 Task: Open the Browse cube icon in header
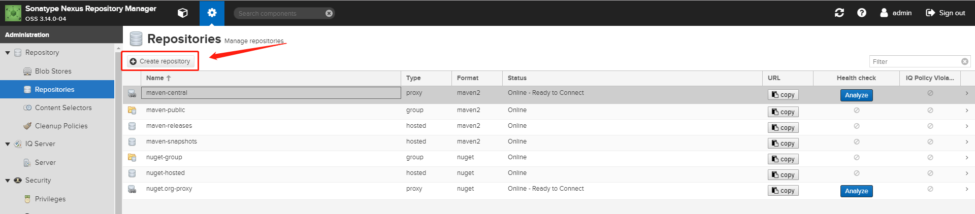point(183,13)
